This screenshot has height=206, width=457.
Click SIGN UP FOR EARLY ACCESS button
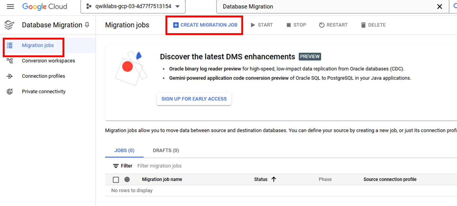tap(194, 99)
